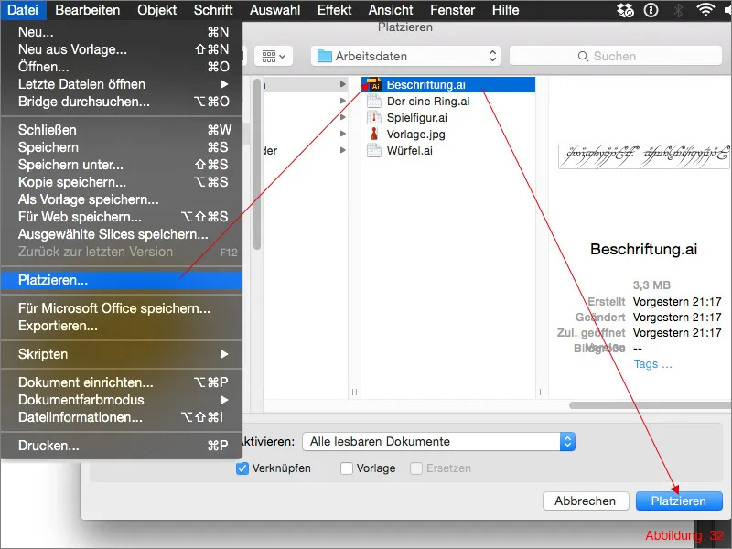Expand the Skripten submenu
Viewport: 732px width, 549px height.
click(122, 354)
